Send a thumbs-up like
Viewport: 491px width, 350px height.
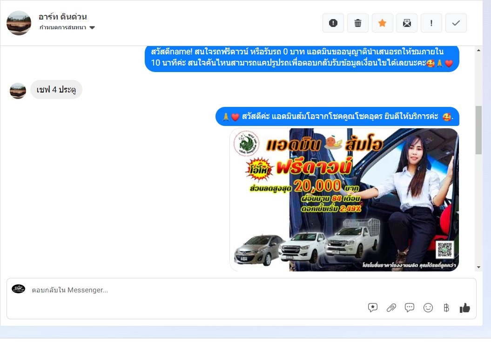[464, 308]
